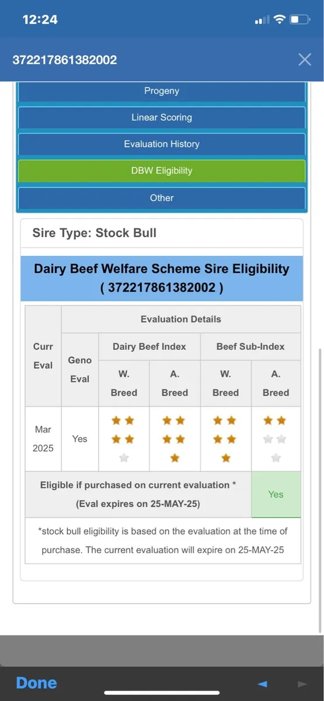
Task: Tap the Wi-Fi status icon
Action: point(280,19)
